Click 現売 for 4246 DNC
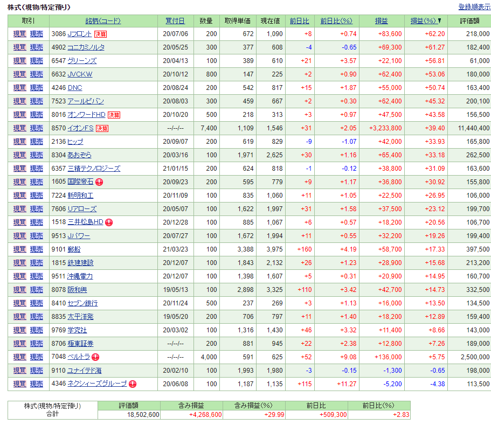Image resolution: width=491 pixels, height=425 pixels. tap(36, 88)
